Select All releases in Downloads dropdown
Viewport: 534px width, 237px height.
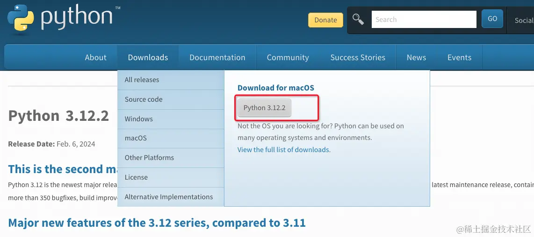pos(171,80)
